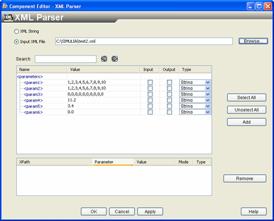Viewport: 274px width, 221px height.
Task: Tick Input checkbox for param6
Action: [150, 112]
